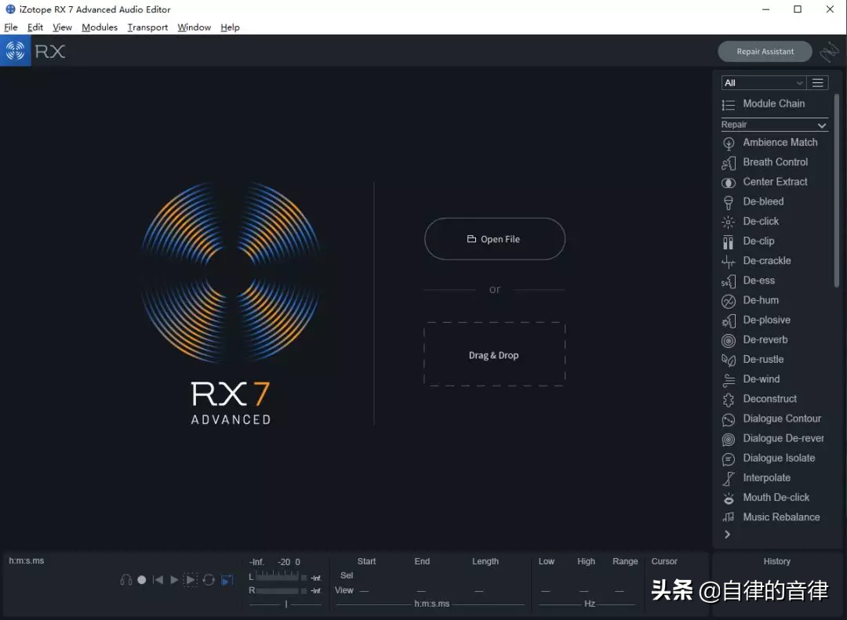
Task: Click the Repair Assistant button
Action: tap(765, 51)
